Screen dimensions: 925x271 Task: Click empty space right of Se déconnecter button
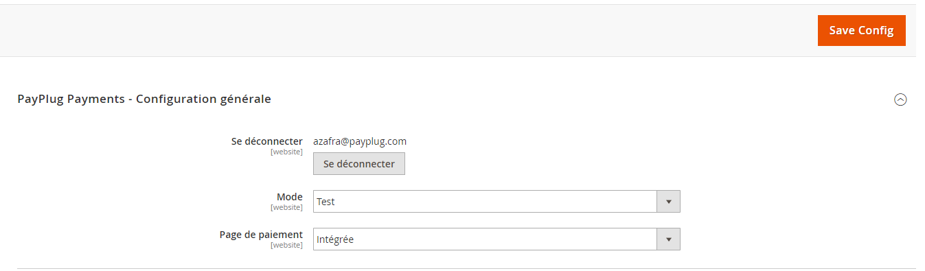[618, 164]
